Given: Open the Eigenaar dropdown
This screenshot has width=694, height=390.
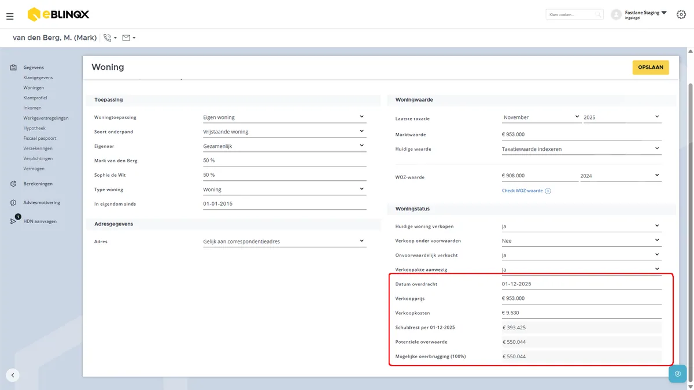Looking at the screenshot, I should pyautogui.click(x=285, y=146).
